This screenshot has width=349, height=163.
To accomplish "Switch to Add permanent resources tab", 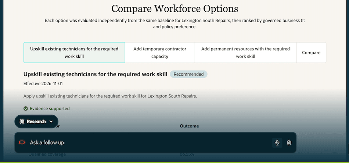I will 245,53.
